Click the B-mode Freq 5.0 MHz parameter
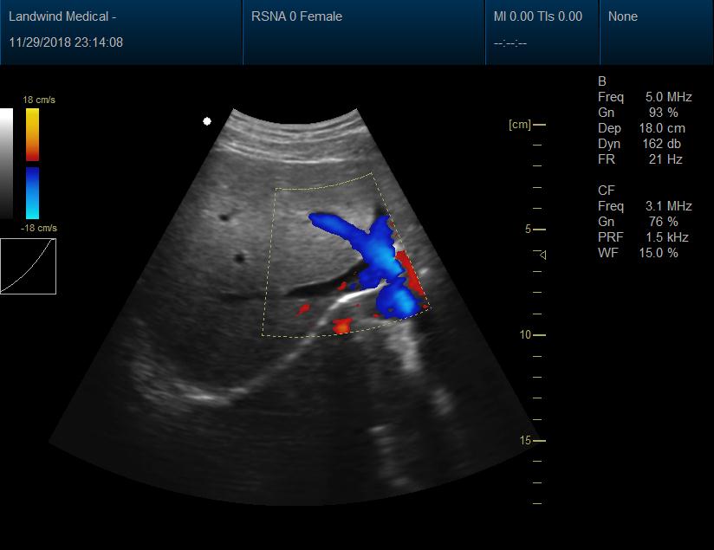Screen dimensions: 714x550 pyautogui.click(x=645, y=97)
